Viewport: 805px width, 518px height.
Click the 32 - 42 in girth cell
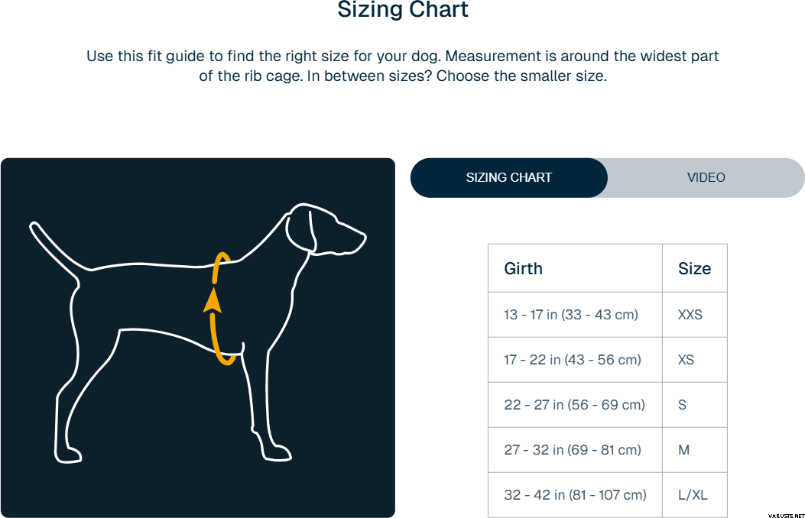coord(575,495)
